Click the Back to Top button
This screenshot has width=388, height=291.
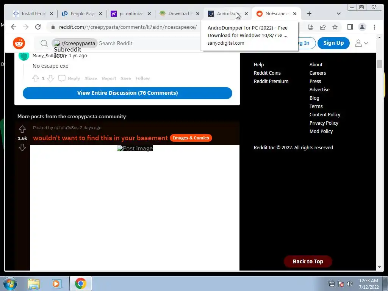(308, 261)
